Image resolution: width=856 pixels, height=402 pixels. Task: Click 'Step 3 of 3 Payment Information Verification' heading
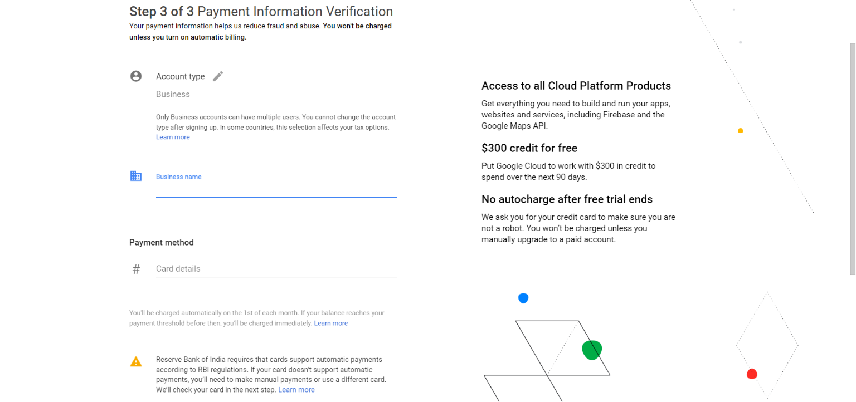coord(261,11)
